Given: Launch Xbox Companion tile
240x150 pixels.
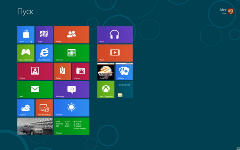Looking at the screenshot, I should point(106,90).
